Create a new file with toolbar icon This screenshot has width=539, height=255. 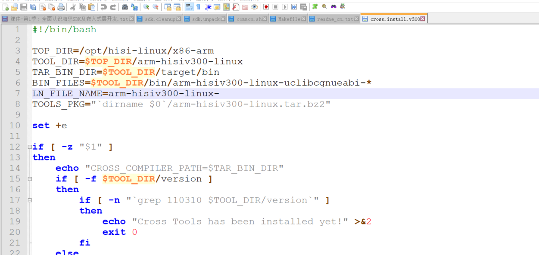tap(5, 7)
